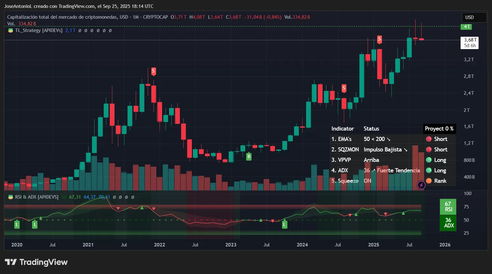The width and height of the screenshot is (492, 274).
Task: Open the 1M timeframe selector
Action: (135, 17)
